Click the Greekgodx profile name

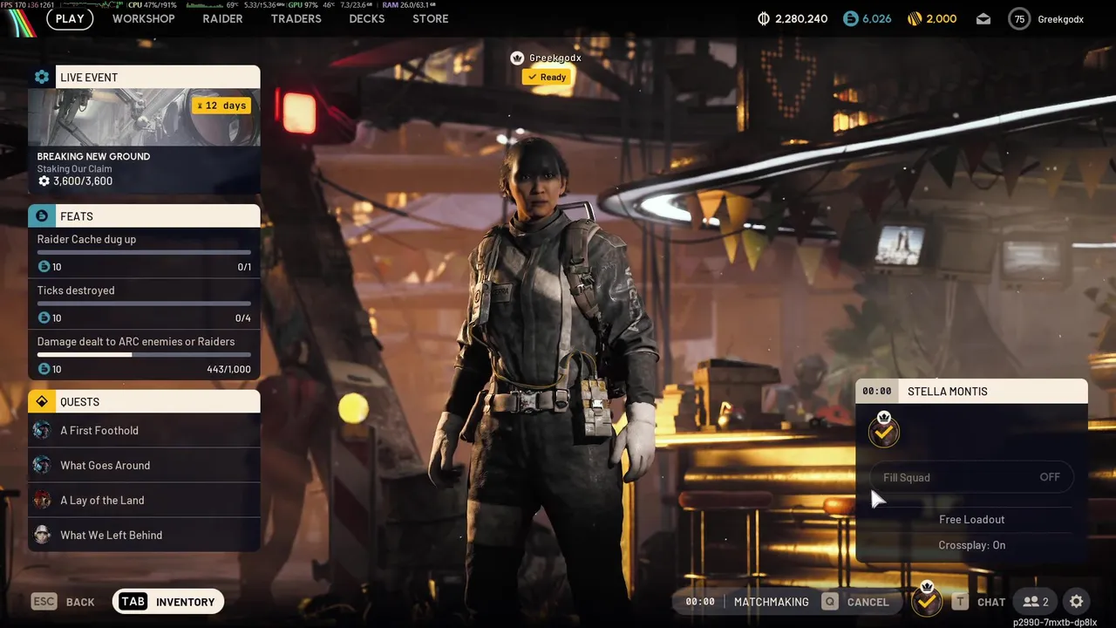click(x=1061, y=19)
